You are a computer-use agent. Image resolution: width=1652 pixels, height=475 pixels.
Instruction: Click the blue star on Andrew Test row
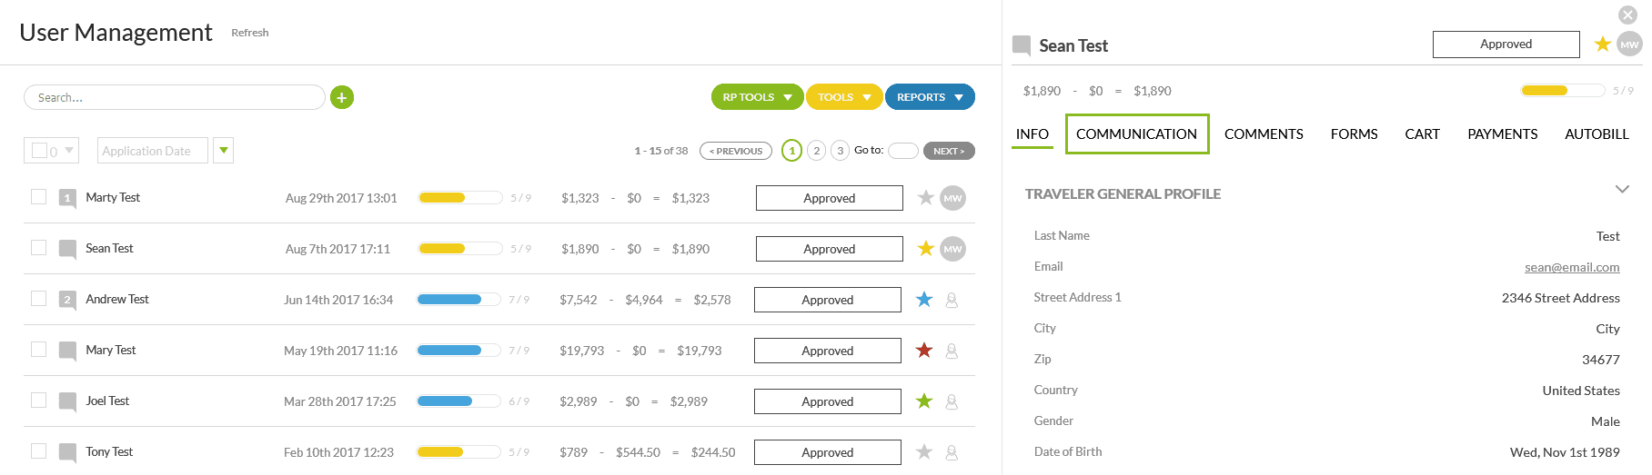tap(924, 300)
